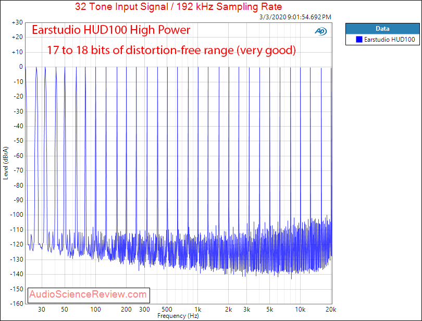Click the graph title '32 Tone Input Signal / 192 kHz Sampling Rate'
Screen dimensions: 422x321
click(178, 6)
